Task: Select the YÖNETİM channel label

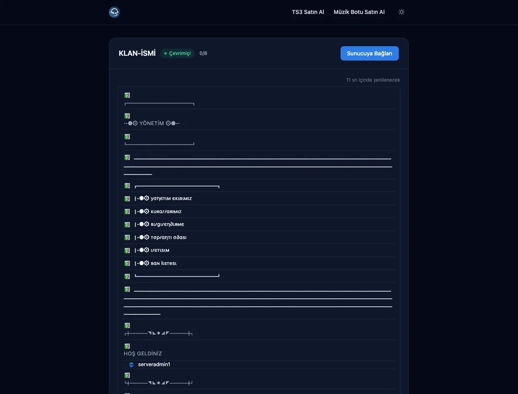Action: pos(152,123)
